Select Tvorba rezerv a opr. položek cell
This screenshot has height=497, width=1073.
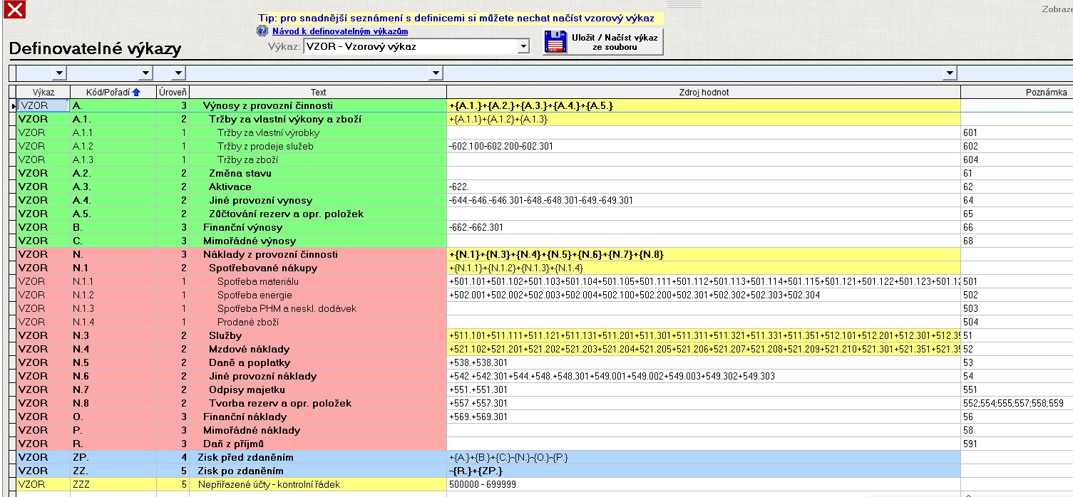[318, 403]
